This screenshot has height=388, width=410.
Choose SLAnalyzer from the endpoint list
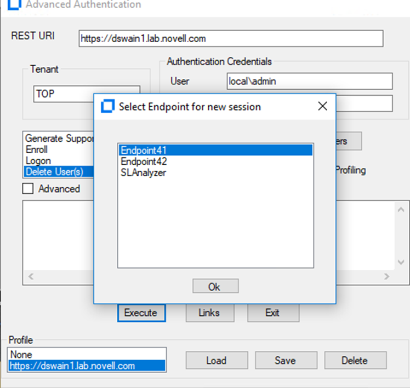click(x=215, y=172)
